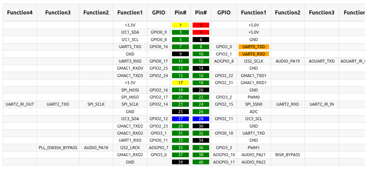Click the UART2_IR_OUT cell

tap(20, 104)
